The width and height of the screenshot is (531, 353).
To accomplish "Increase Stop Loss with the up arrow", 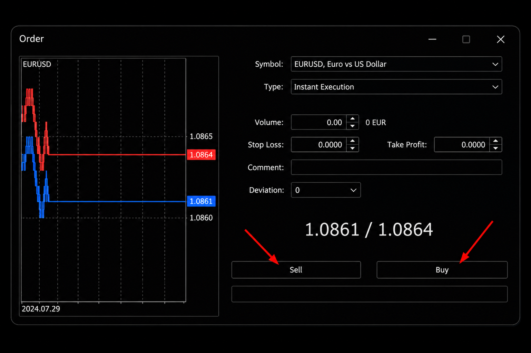I will pyautogui.click(x=352, y=141).
